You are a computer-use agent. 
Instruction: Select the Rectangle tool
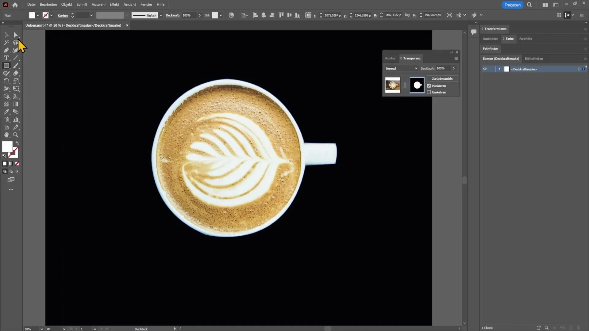[x=6, y=66]
